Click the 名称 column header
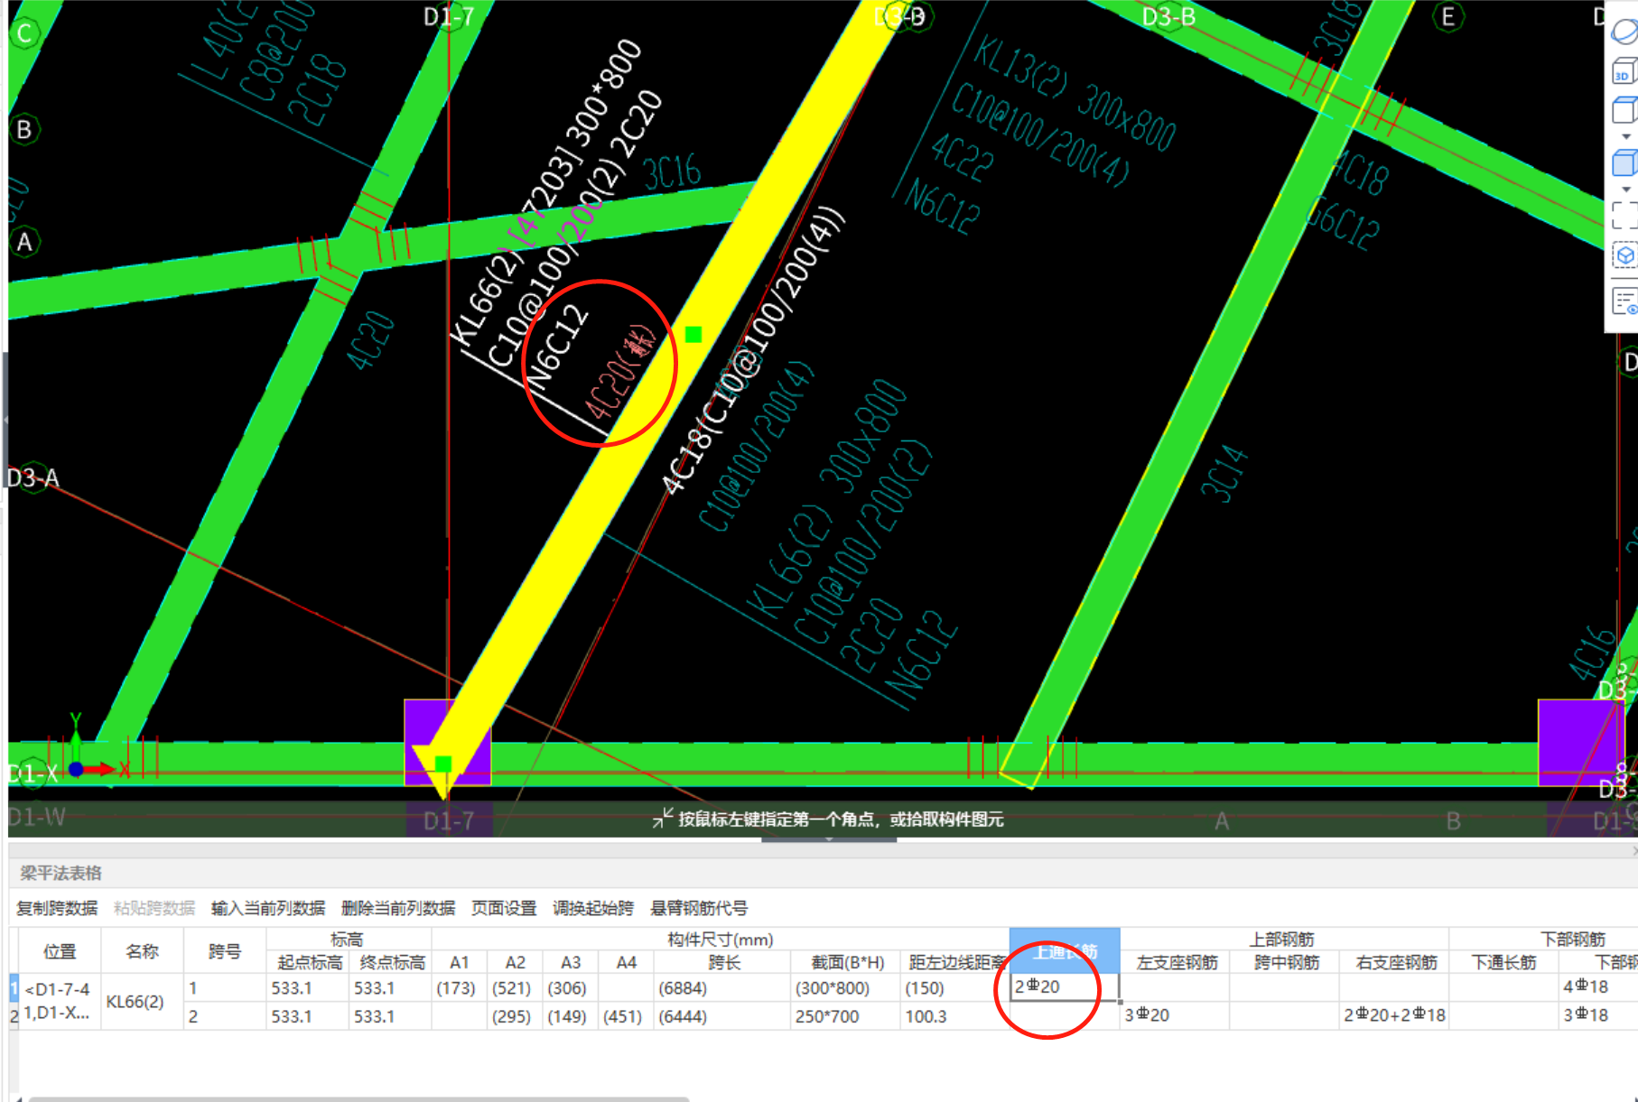Screen dimensions: 1638x1102 [142, 951]
